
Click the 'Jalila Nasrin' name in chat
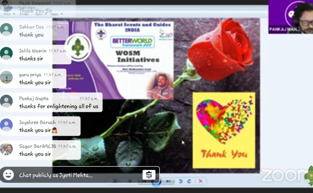33,51
